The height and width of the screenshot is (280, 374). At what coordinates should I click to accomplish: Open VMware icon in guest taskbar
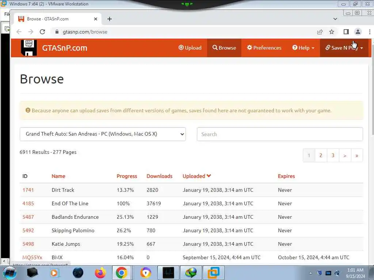214,273
